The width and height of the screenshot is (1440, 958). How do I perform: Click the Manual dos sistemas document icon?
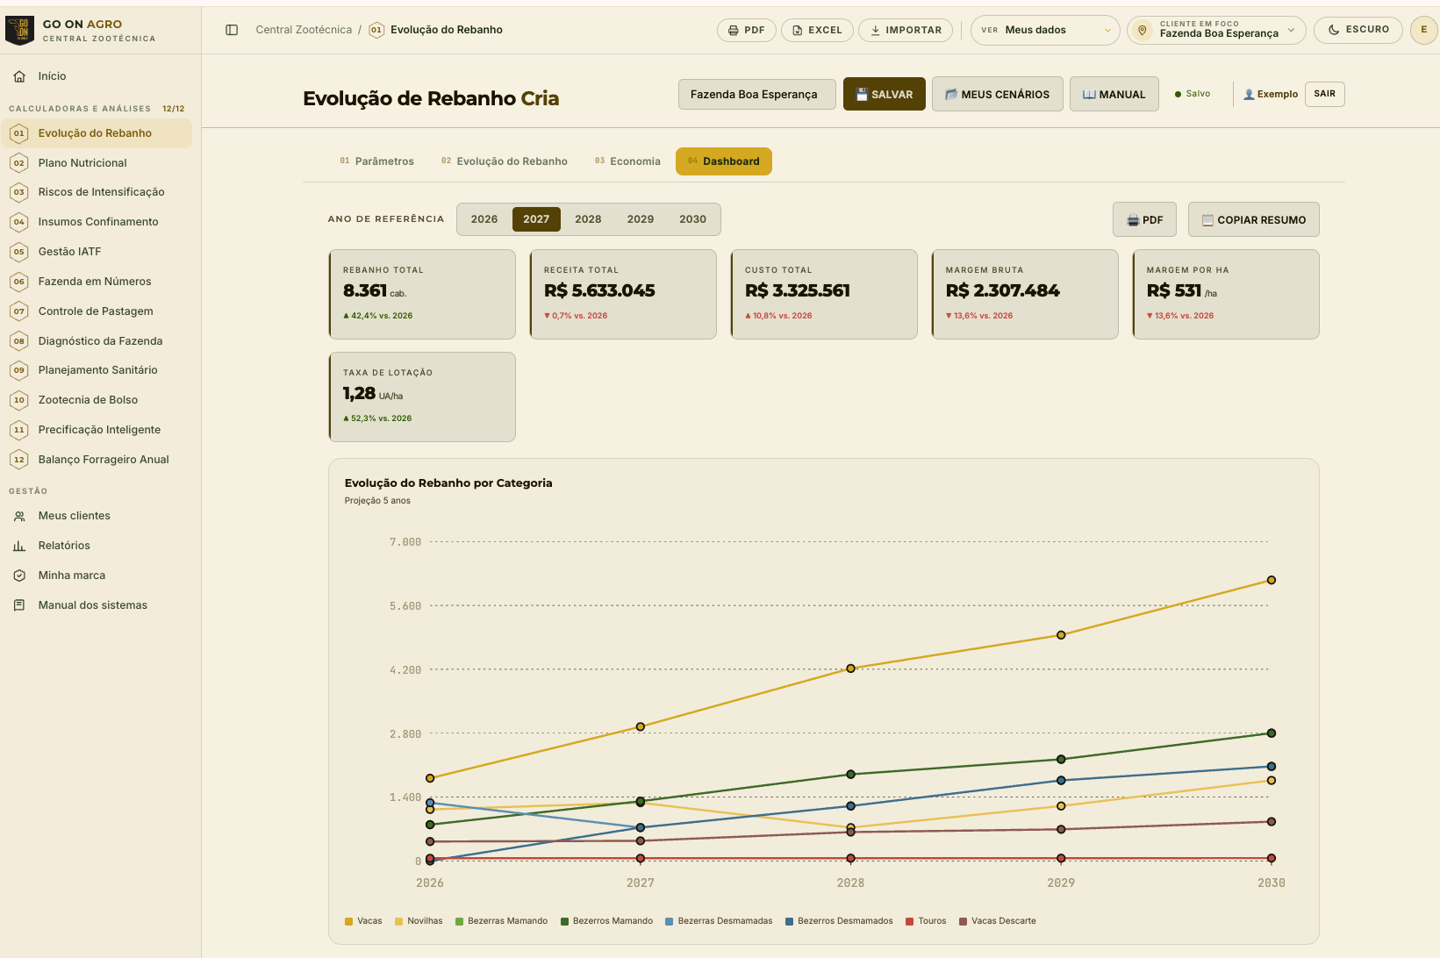pyautogui.click(x=19, y=605)
